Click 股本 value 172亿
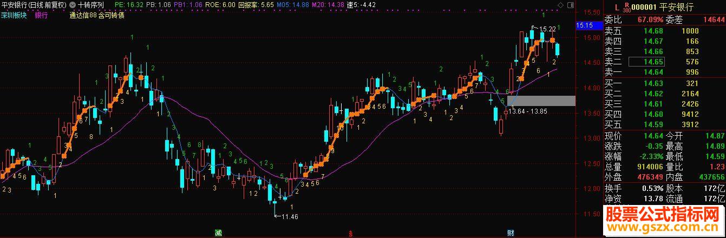This screenshot has width=726, height=238. coord(716,188)
